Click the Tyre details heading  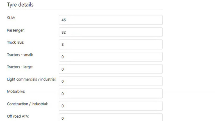tap(20, 5)
